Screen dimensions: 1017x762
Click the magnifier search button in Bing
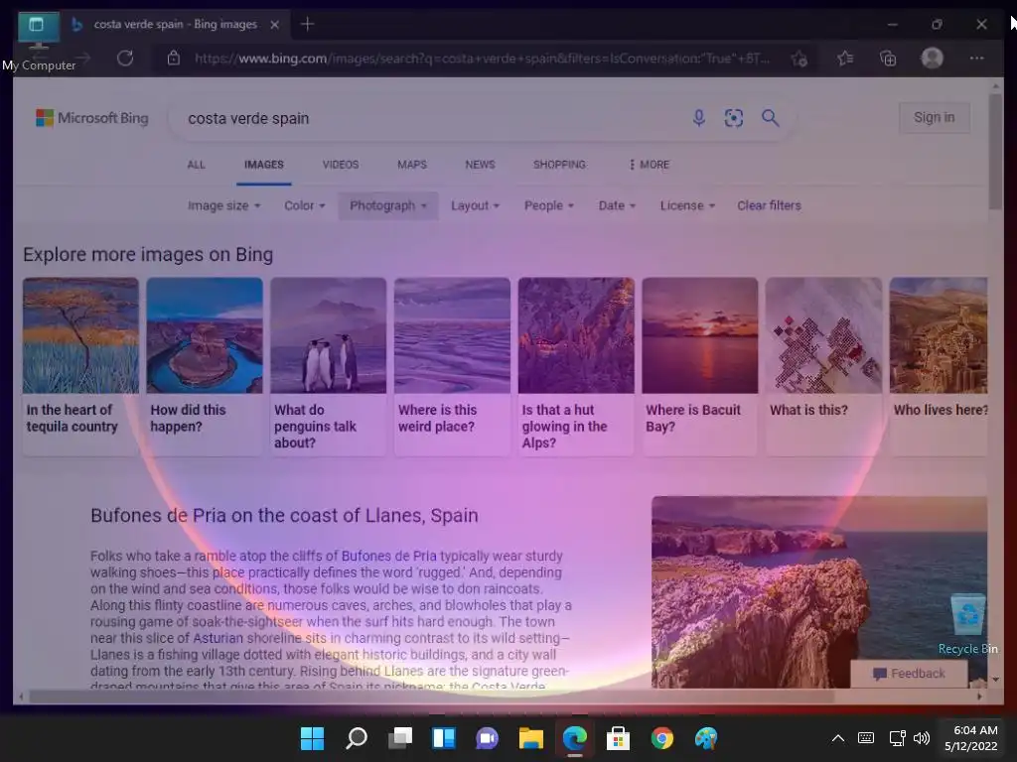pyautogui.click(x=770, y=118)
